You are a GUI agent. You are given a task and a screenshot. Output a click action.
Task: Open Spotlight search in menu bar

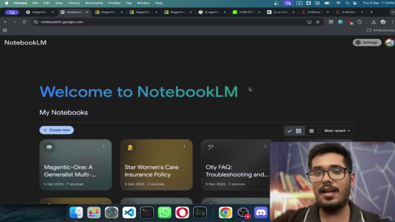[347, 3]
